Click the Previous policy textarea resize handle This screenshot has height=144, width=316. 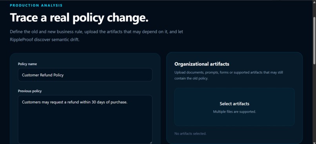(x=151, y=142)
